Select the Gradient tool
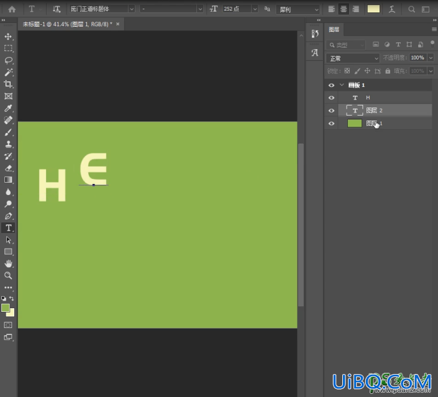The image size is (438, 397). click(x=8, y=180)
